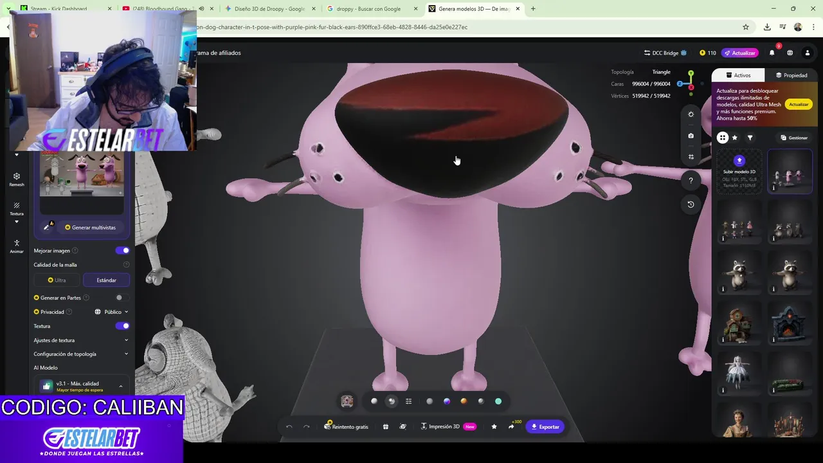Select the Ultra mesh quality option

coord(57,280)
